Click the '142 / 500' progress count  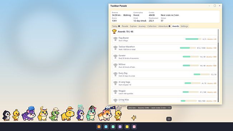point(202,101)
